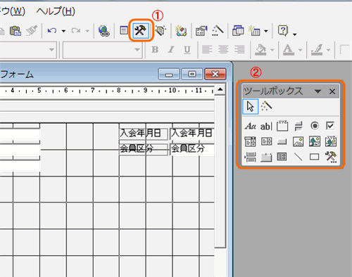Expand the New Object dropdown arrow

click(x=266, y=31)
